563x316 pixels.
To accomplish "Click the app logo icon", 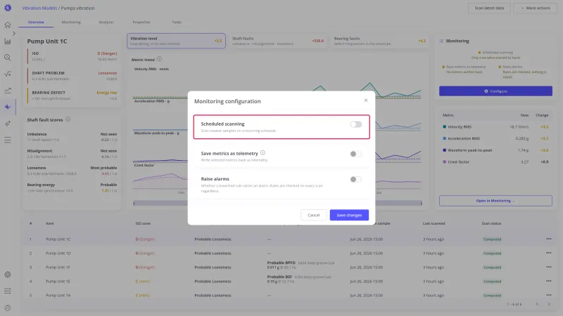I will click(x=8, y=8).
